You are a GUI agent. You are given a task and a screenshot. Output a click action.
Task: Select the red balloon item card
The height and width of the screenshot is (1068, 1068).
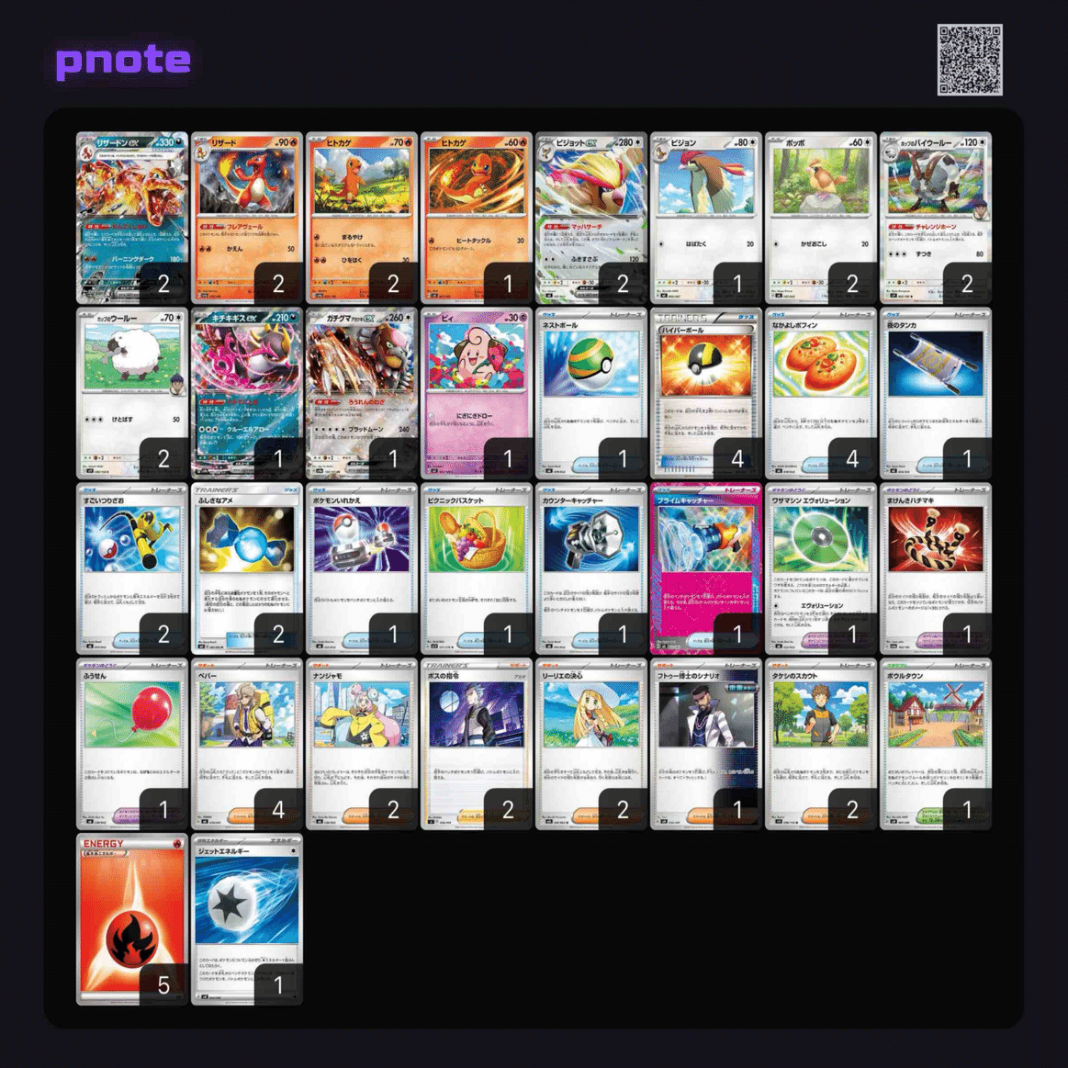tap(132, 744)
